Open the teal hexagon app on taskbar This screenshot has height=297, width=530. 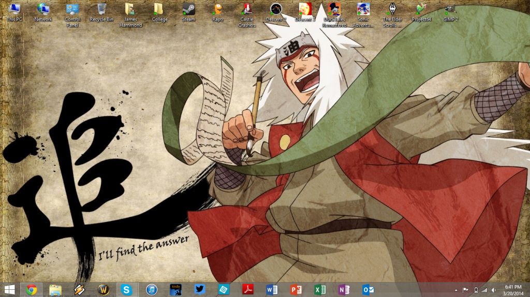[x=224, y=290]
